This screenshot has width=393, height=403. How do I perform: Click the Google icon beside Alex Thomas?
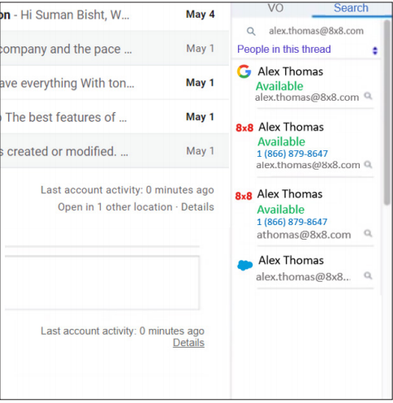[244, 71]
